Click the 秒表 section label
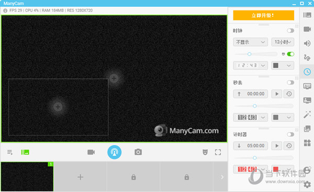The width and height of the screenshot is (314, 192). click(238, 82)
